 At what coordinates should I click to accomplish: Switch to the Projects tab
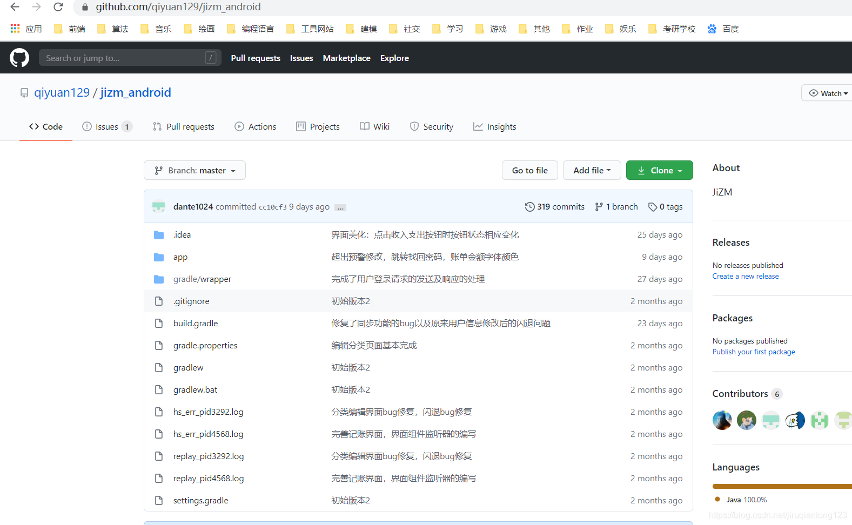pyautogui.click(x=318, y=126)
